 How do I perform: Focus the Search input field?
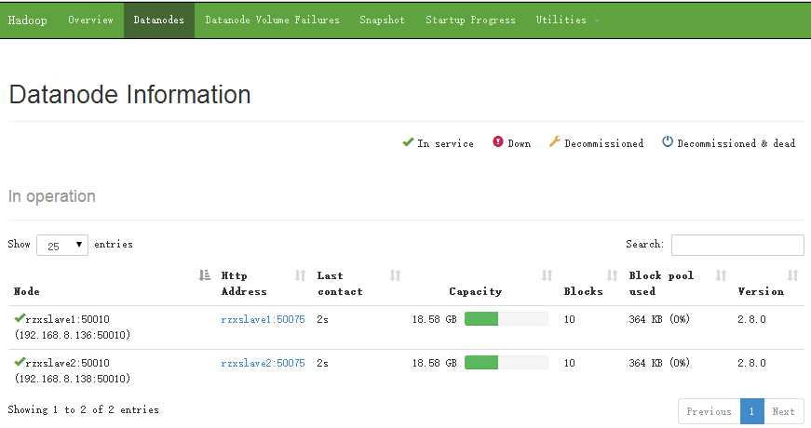pos(737,245)
